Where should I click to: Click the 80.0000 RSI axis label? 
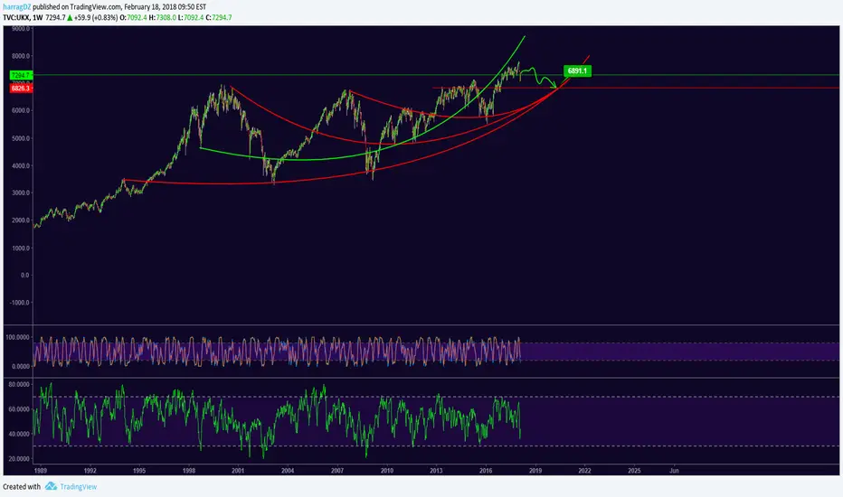(x=19, y=385)
